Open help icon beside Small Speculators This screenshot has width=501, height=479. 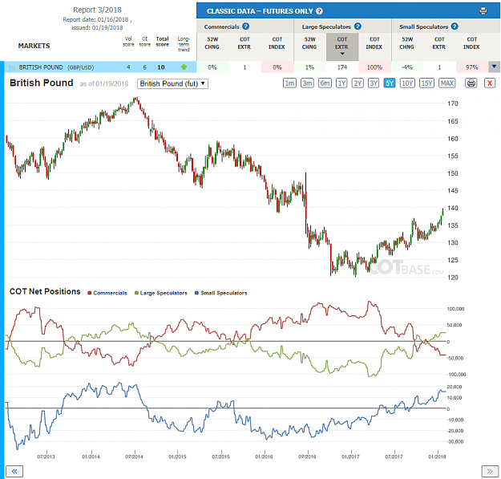click(x=455, y=26)
